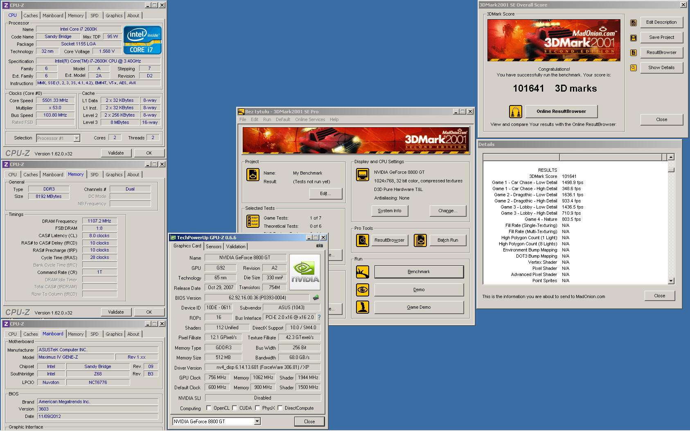Click the Core Speed 5501.33 MHz value
690x431 pixels.
55,101
